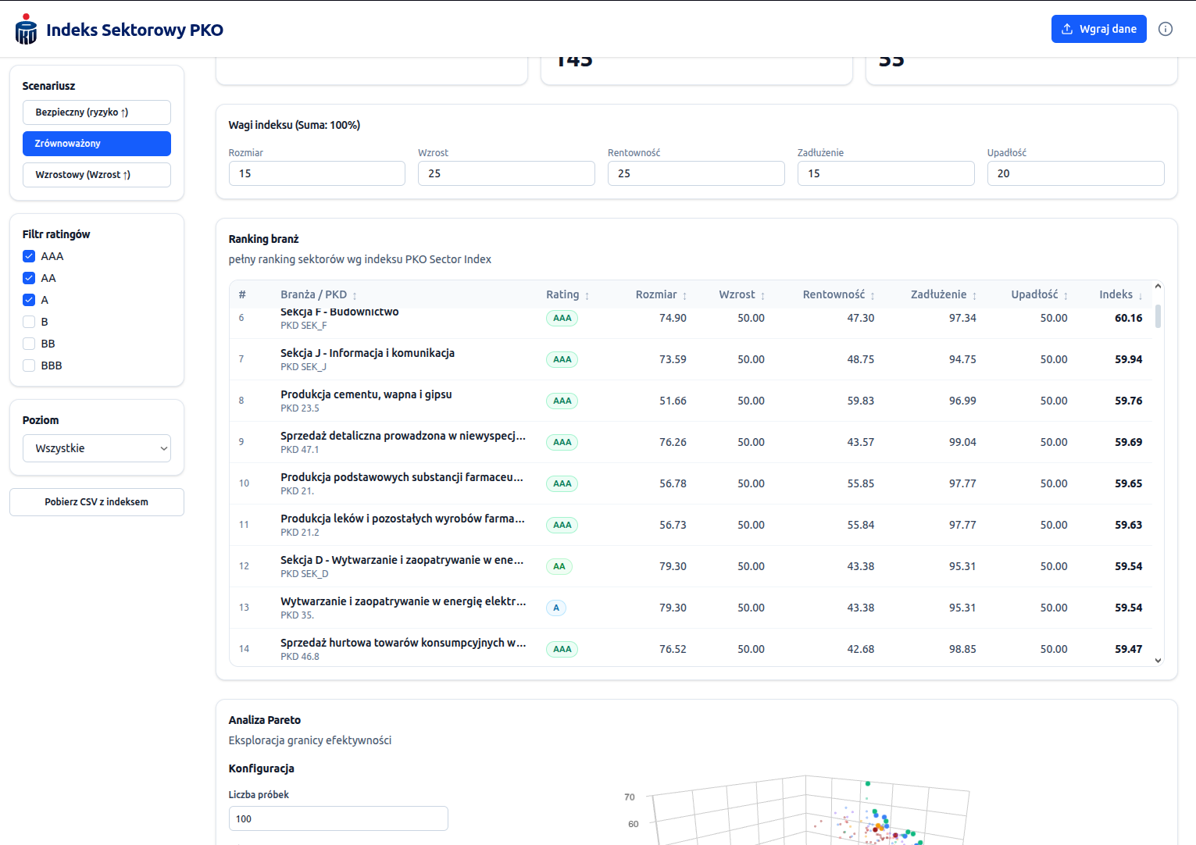1196x845 pixels.
Task: Sort by Upadłość column sort icon
Action: (x=1066, y=296)
